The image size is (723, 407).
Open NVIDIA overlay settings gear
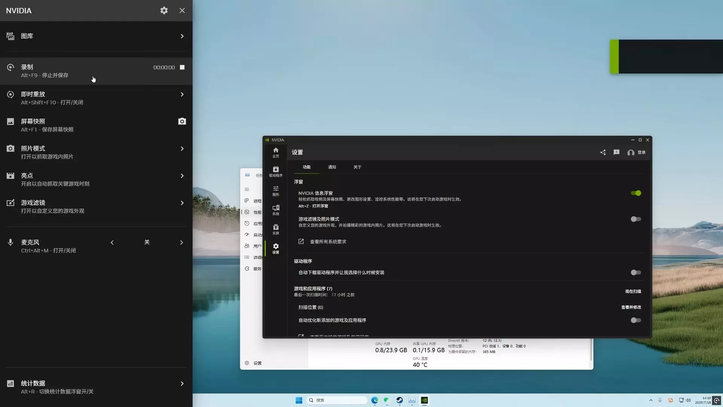pos(164,11)
